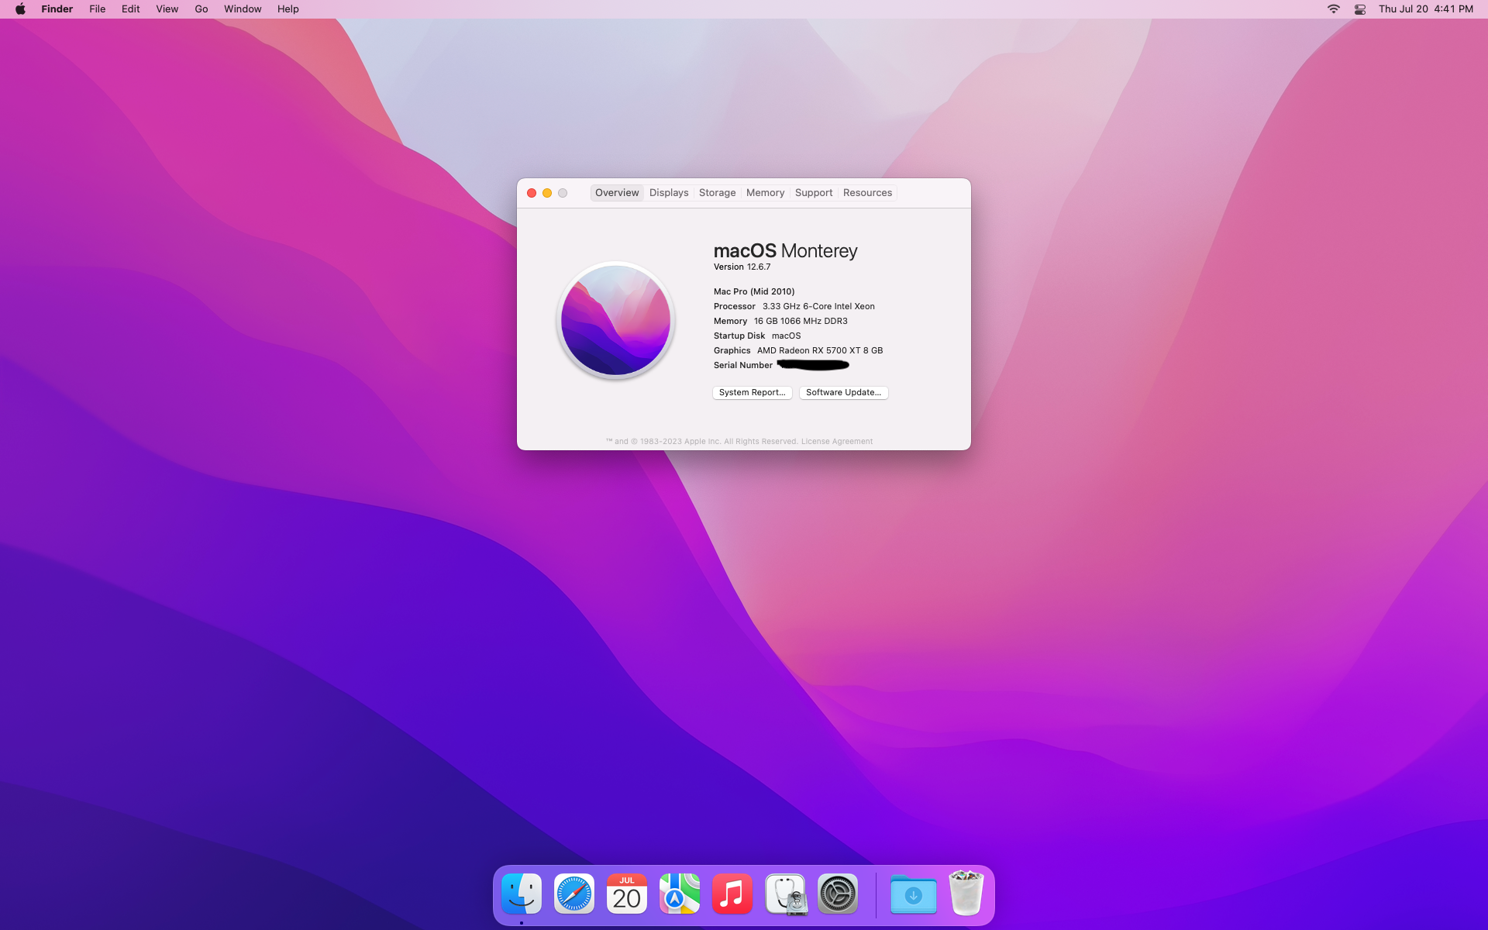Select the Memory tab
This screenshot has width=1488, height=930.
[x=765, y=193]
